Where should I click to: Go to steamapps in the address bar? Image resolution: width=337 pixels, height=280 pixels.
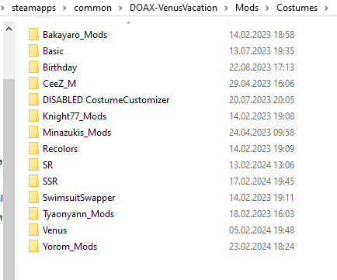coord(33,8)
